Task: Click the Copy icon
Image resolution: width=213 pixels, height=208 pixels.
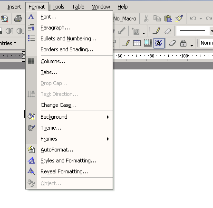Action: pyautogui.click(x=157, y=19)
